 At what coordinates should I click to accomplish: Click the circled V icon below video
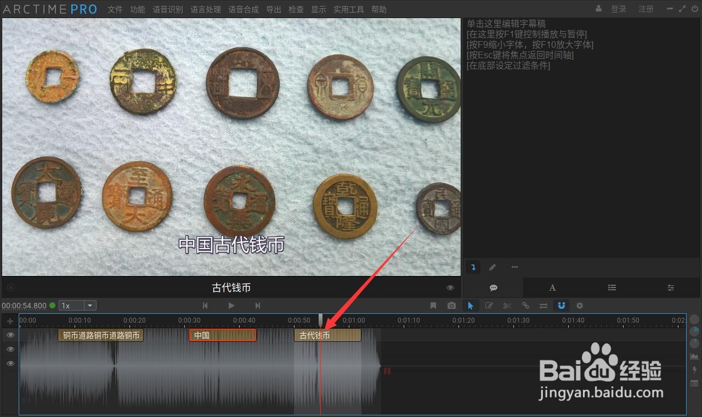click(11, 288)
